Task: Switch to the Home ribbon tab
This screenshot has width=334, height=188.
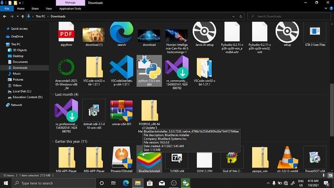Action: 21,8
